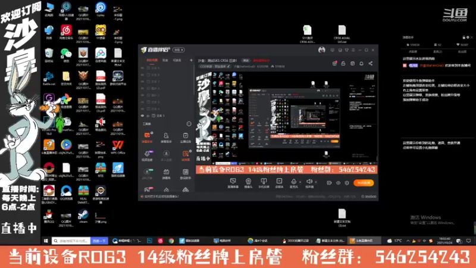Image resolution: width=476 pixels, height=268 pixels.
Task: Open streaming settings gear in bottom toolbar
Action: 347,183
